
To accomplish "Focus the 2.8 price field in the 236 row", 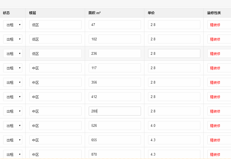I will click(x=174, y=53).
